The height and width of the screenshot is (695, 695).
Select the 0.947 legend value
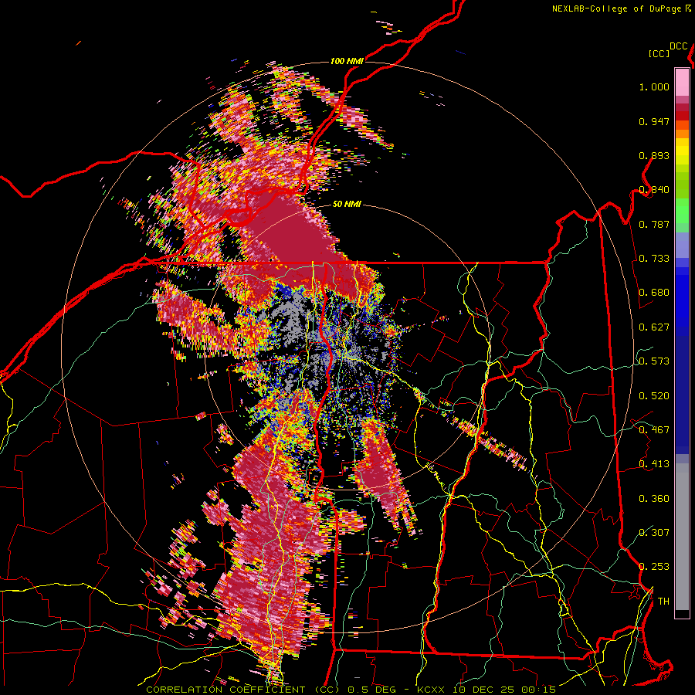click(x=654, y=121)
